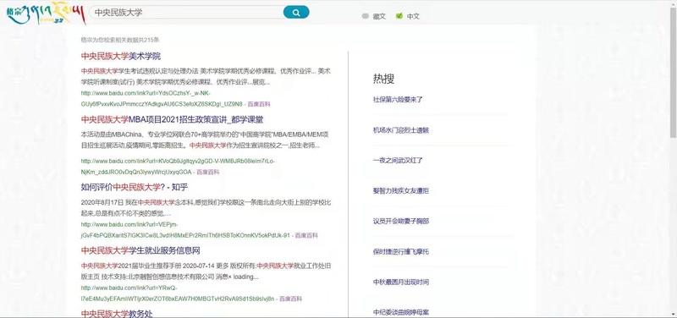This screenshot has width=677, height=318.
Task: Click the baidu URL starting url=YRwQ
Action: tap(178, 293)
